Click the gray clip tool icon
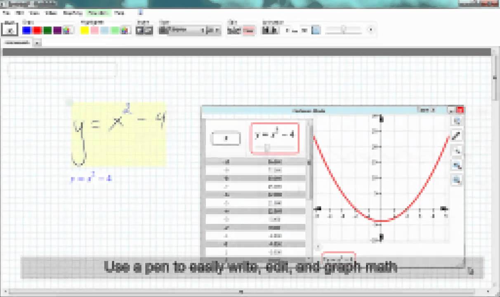Screen dimensions: 500x297 (234, 31)
